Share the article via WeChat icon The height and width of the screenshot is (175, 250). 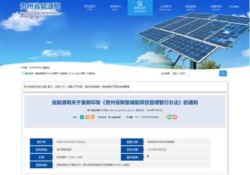point(170,117)
